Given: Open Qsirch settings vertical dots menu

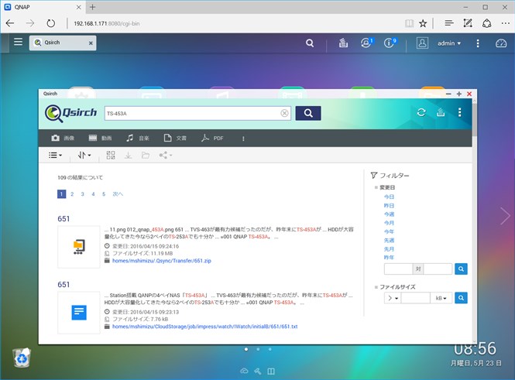Looking at the screenshot, I should pyautogui.click(x=459, y=112).
